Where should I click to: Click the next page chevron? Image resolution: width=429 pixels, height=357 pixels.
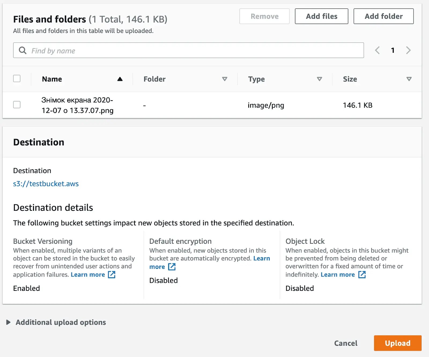click(x=408, y=50)
